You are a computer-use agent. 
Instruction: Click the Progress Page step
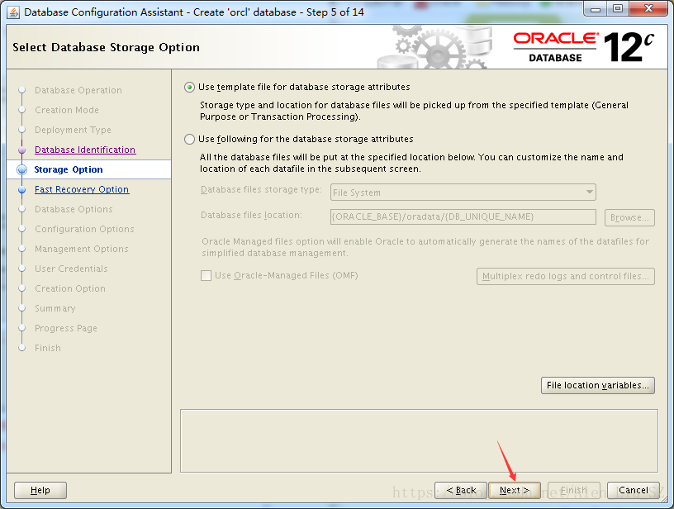click(x=66, y=328)
